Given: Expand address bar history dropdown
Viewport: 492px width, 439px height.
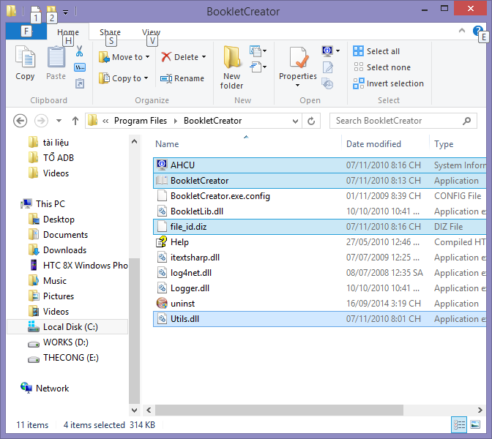Looking at the screenshot, I should 295,121.
